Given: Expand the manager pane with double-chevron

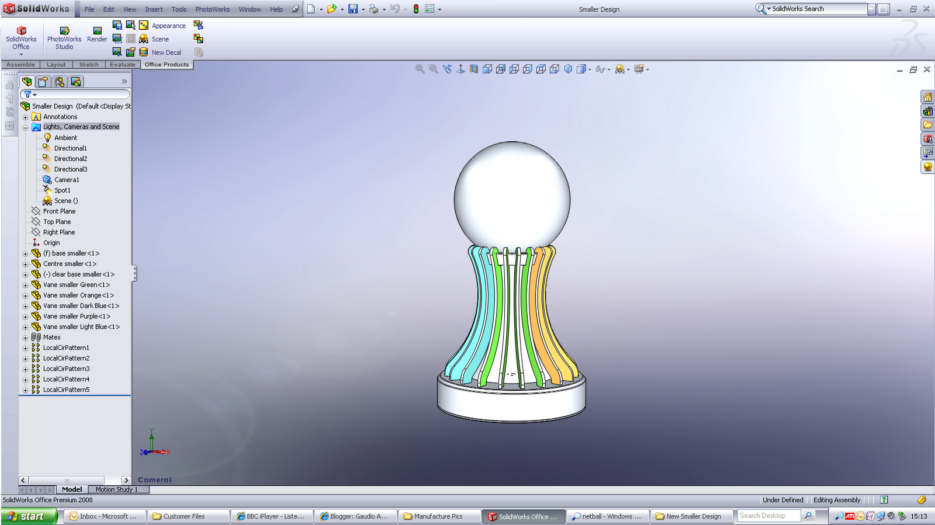Looking at the screenshot, I should (124, 82).
